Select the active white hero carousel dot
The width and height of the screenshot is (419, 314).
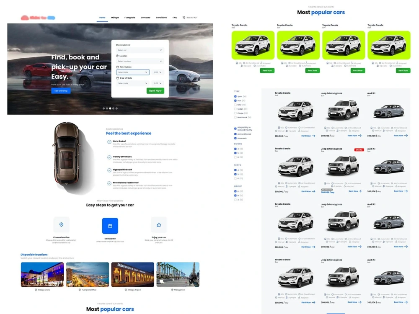[x=110, y=108]
